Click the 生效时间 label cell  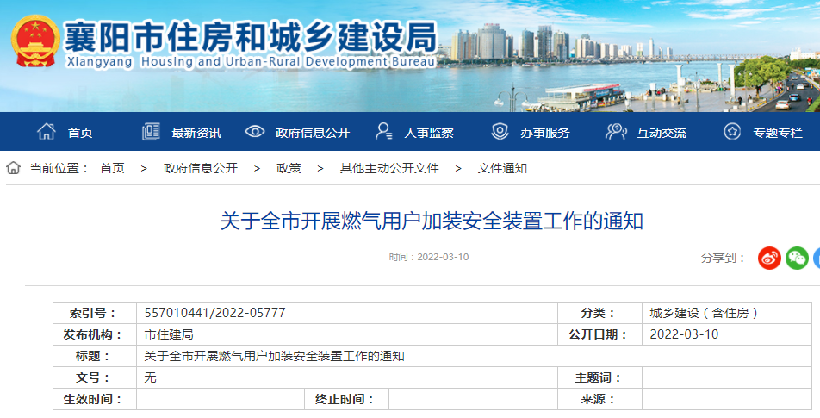[95, 399]
